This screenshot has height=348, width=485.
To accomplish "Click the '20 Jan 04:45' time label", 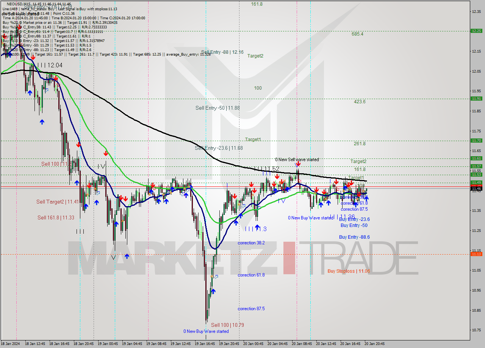I will pyautogui.click(x=278, y=344).
